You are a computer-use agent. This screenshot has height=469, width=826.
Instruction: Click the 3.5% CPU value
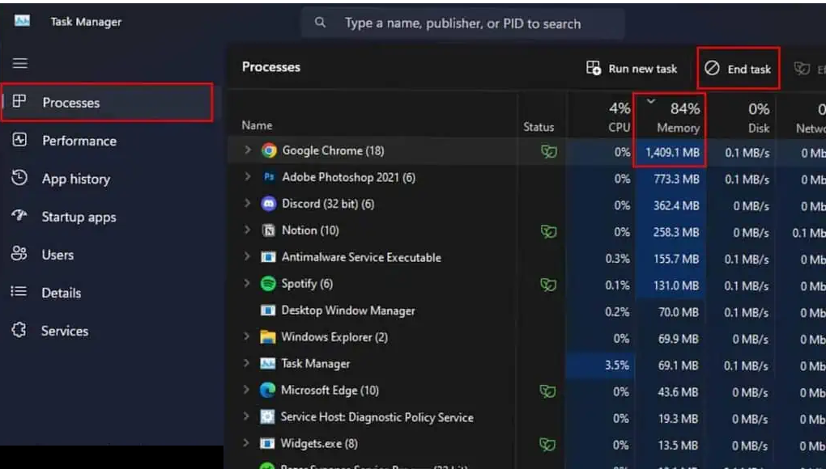click(617, 365)
